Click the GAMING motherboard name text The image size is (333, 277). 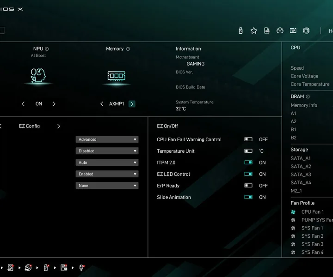pos(195,64)
